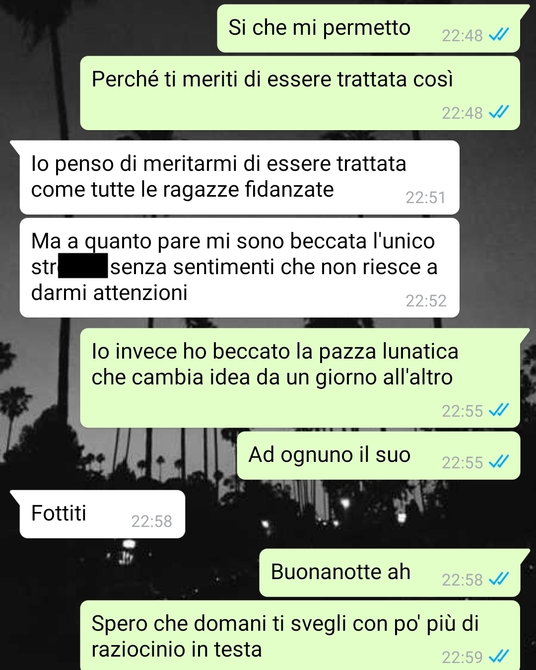Screen dimensions: 536x670
Task: Click the 22:52 timestamp
Action: pyautogui.click(x=425, y=300)
